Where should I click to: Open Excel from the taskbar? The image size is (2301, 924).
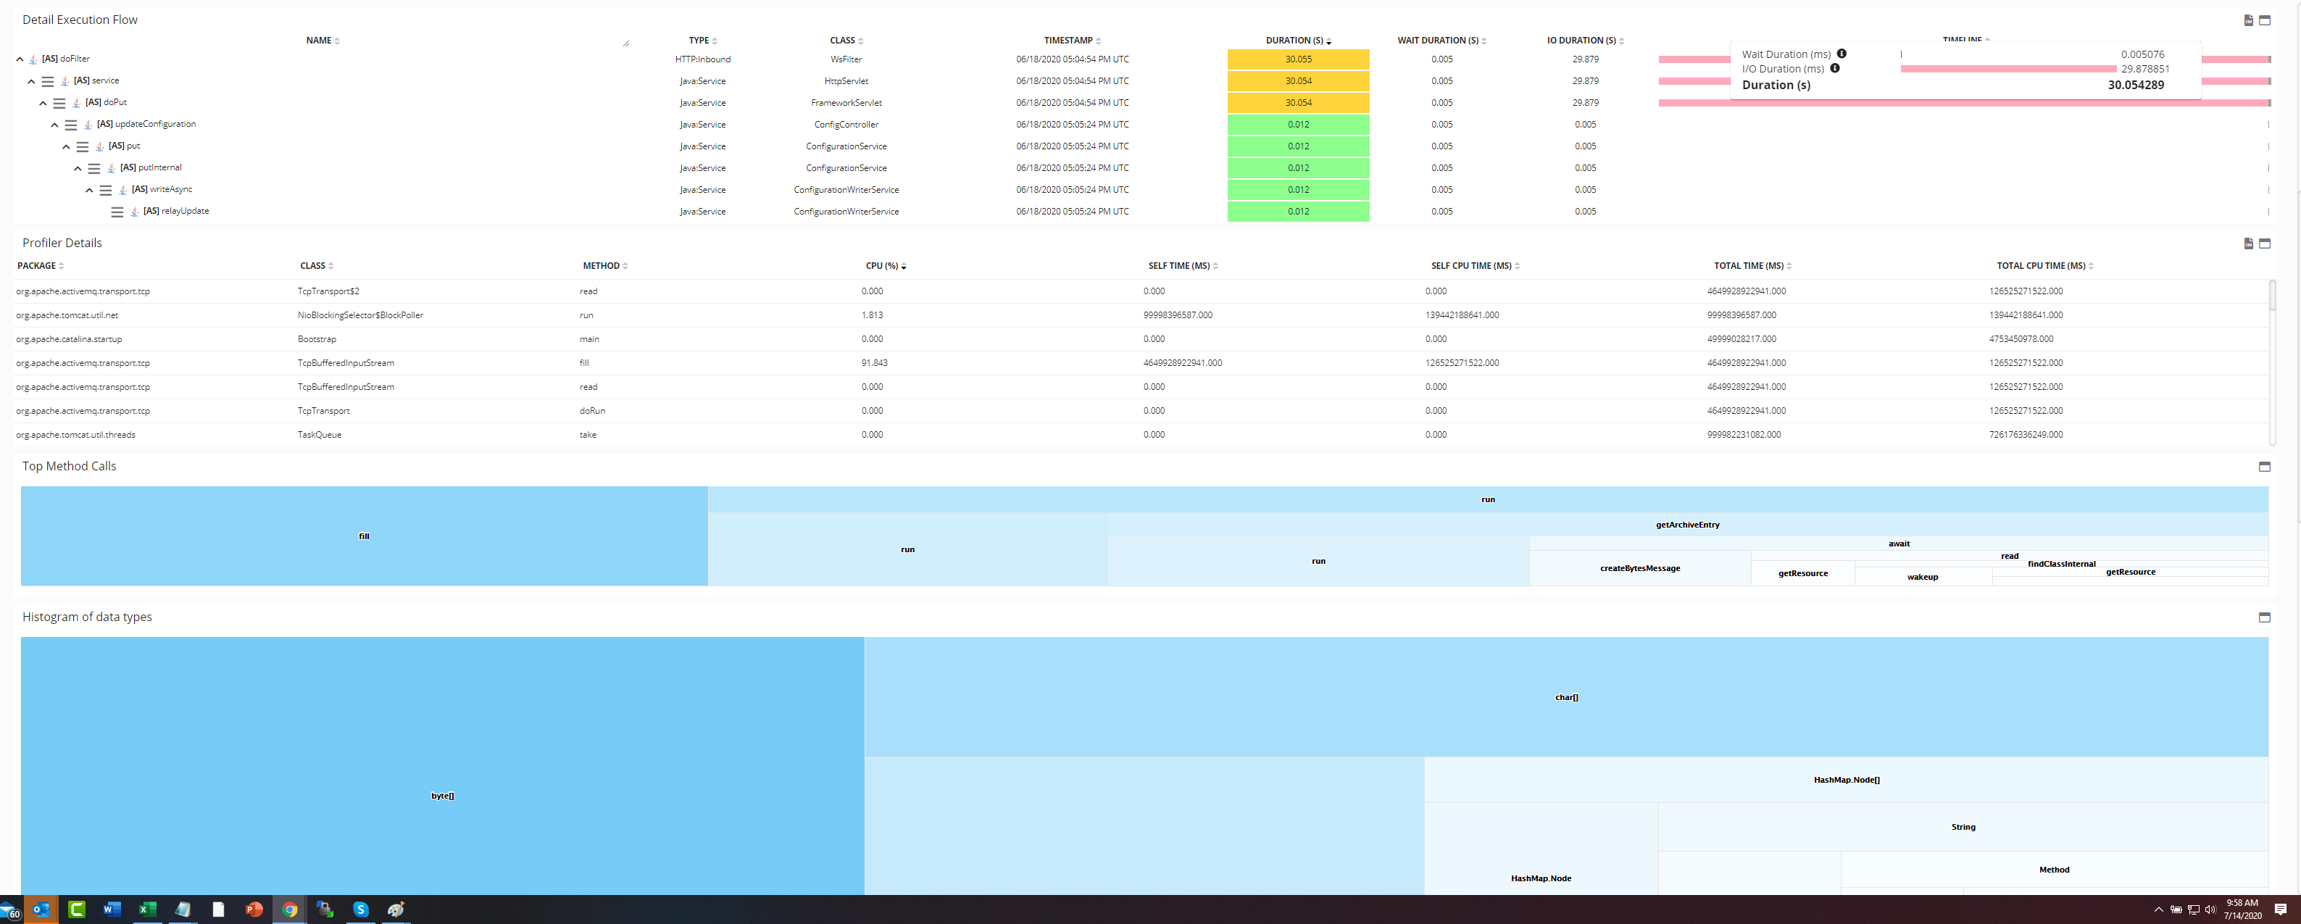tap(147, 909)
